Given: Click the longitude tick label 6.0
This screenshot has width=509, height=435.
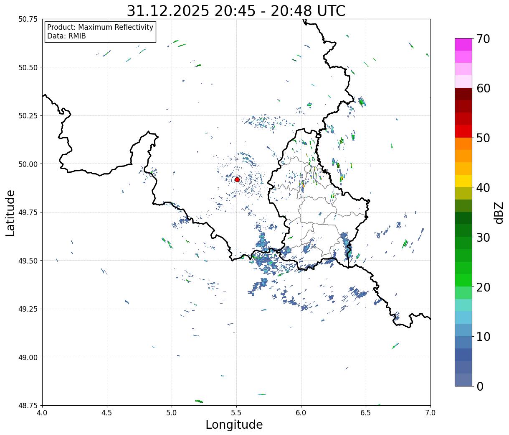Looking at the screenshot, I should pos(301,413).
